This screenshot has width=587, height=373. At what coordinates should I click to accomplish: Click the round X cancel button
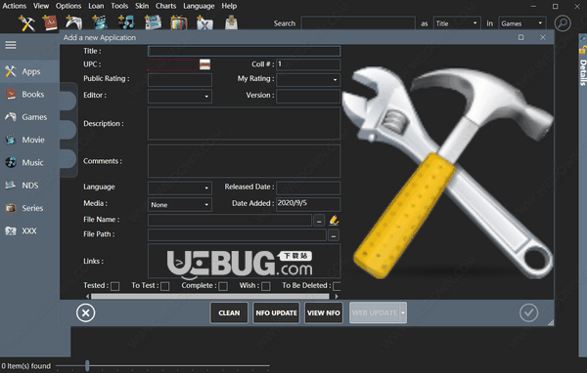(x=86, y=312)
